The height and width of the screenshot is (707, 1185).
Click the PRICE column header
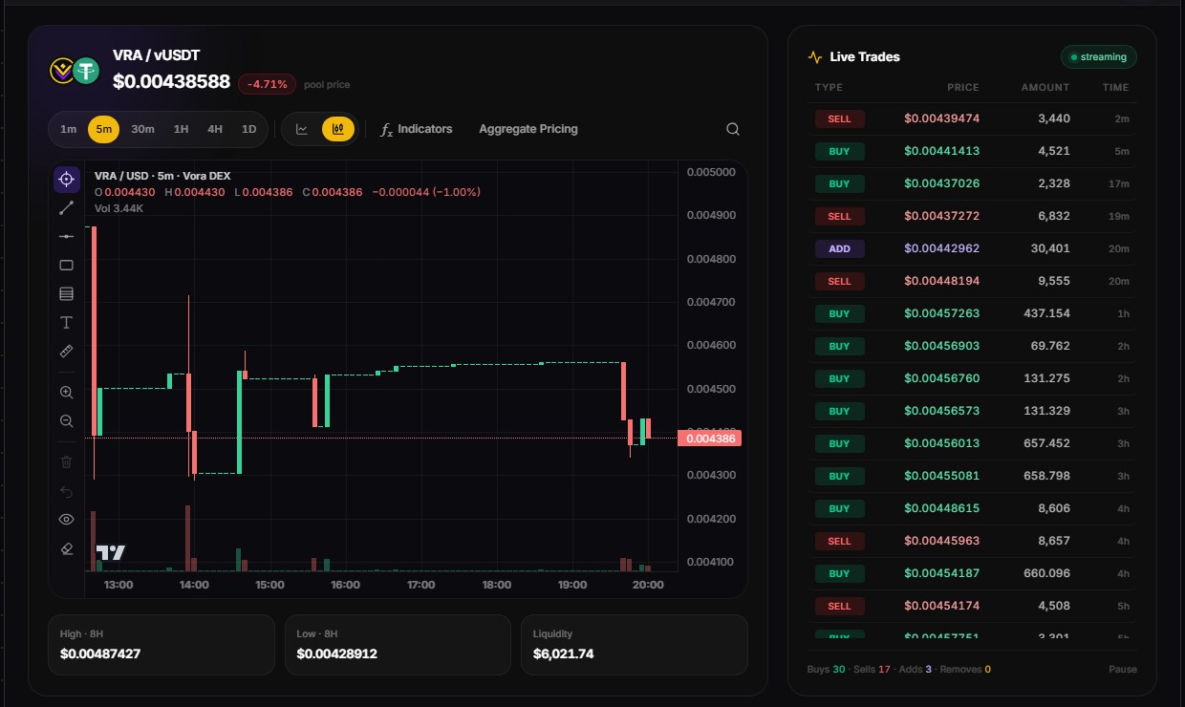click(x=963, y=87)
